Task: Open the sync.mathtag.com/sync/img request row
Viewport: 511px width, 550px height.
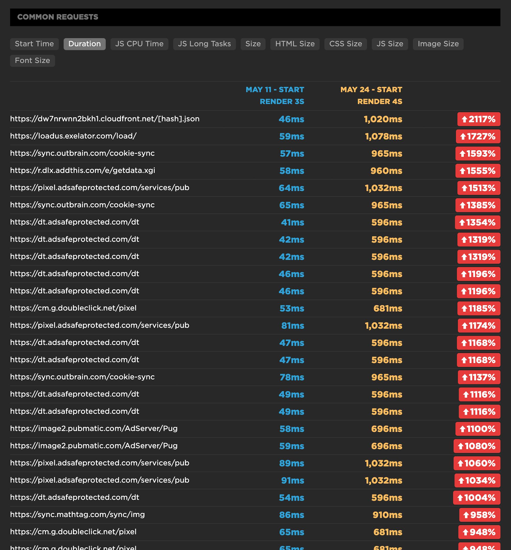Action: 77,515
